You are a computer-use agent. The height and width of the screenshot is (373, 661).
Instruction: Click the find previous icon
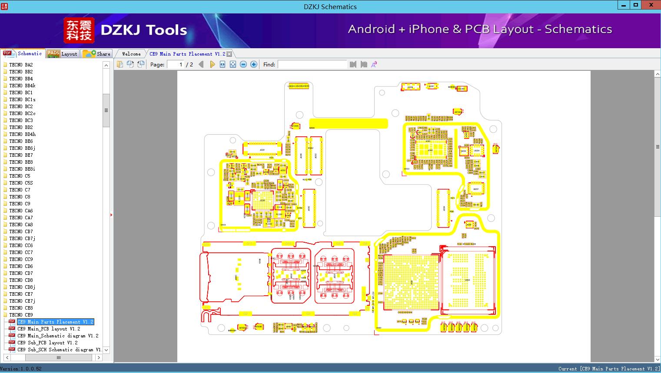click(x=353, y=64)
